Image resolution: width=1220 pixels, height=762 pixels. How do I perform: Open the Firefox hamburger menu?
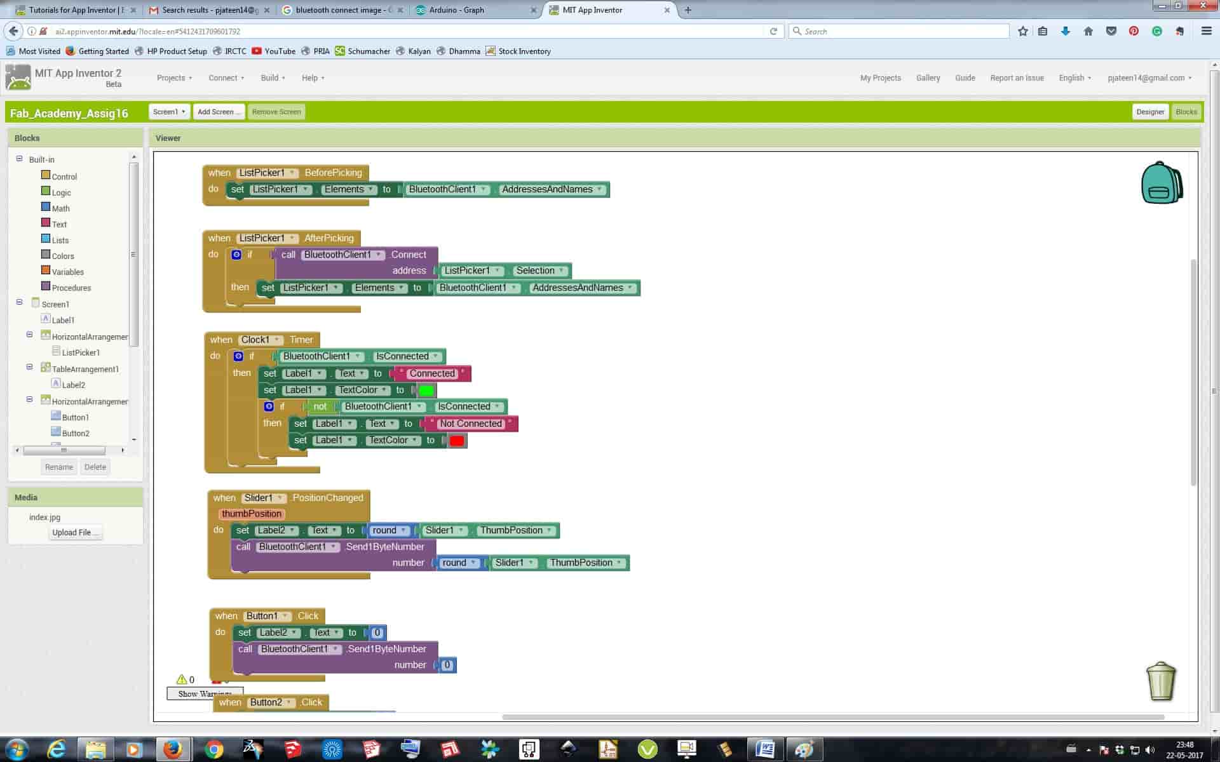click(1206, 31)
